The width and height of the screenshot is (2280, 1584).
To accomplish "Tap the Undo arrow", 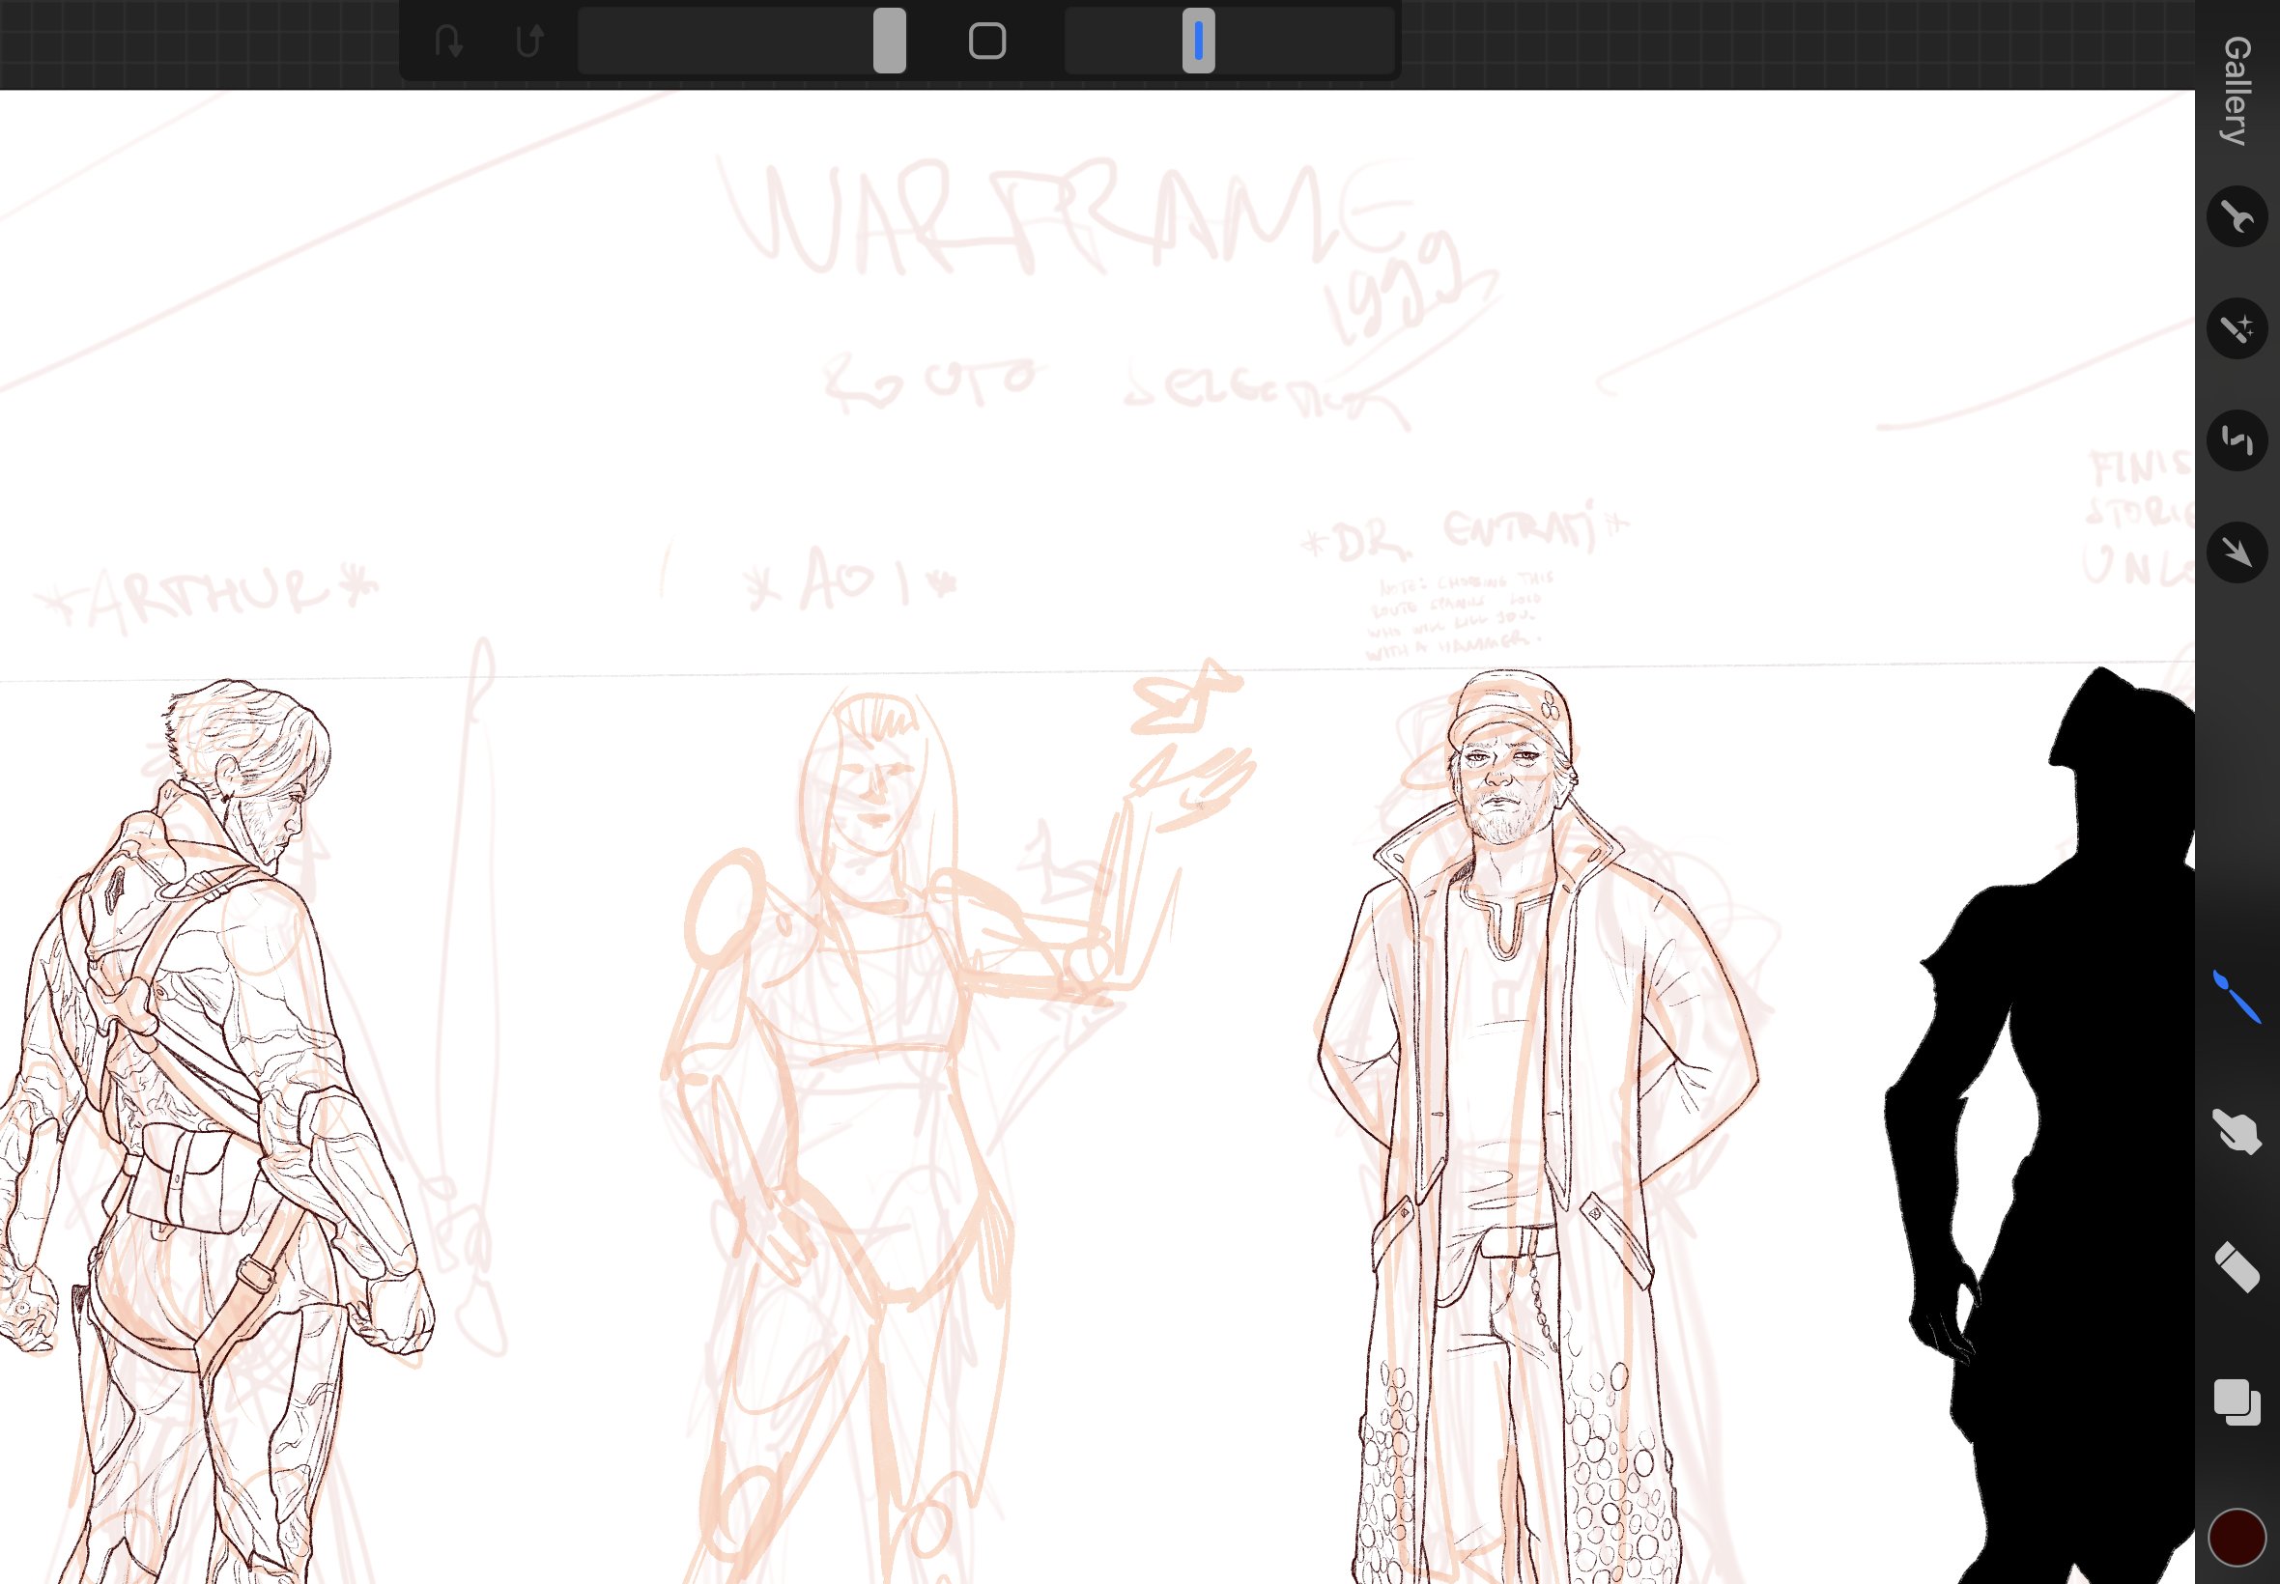I will tap(448, 42).
